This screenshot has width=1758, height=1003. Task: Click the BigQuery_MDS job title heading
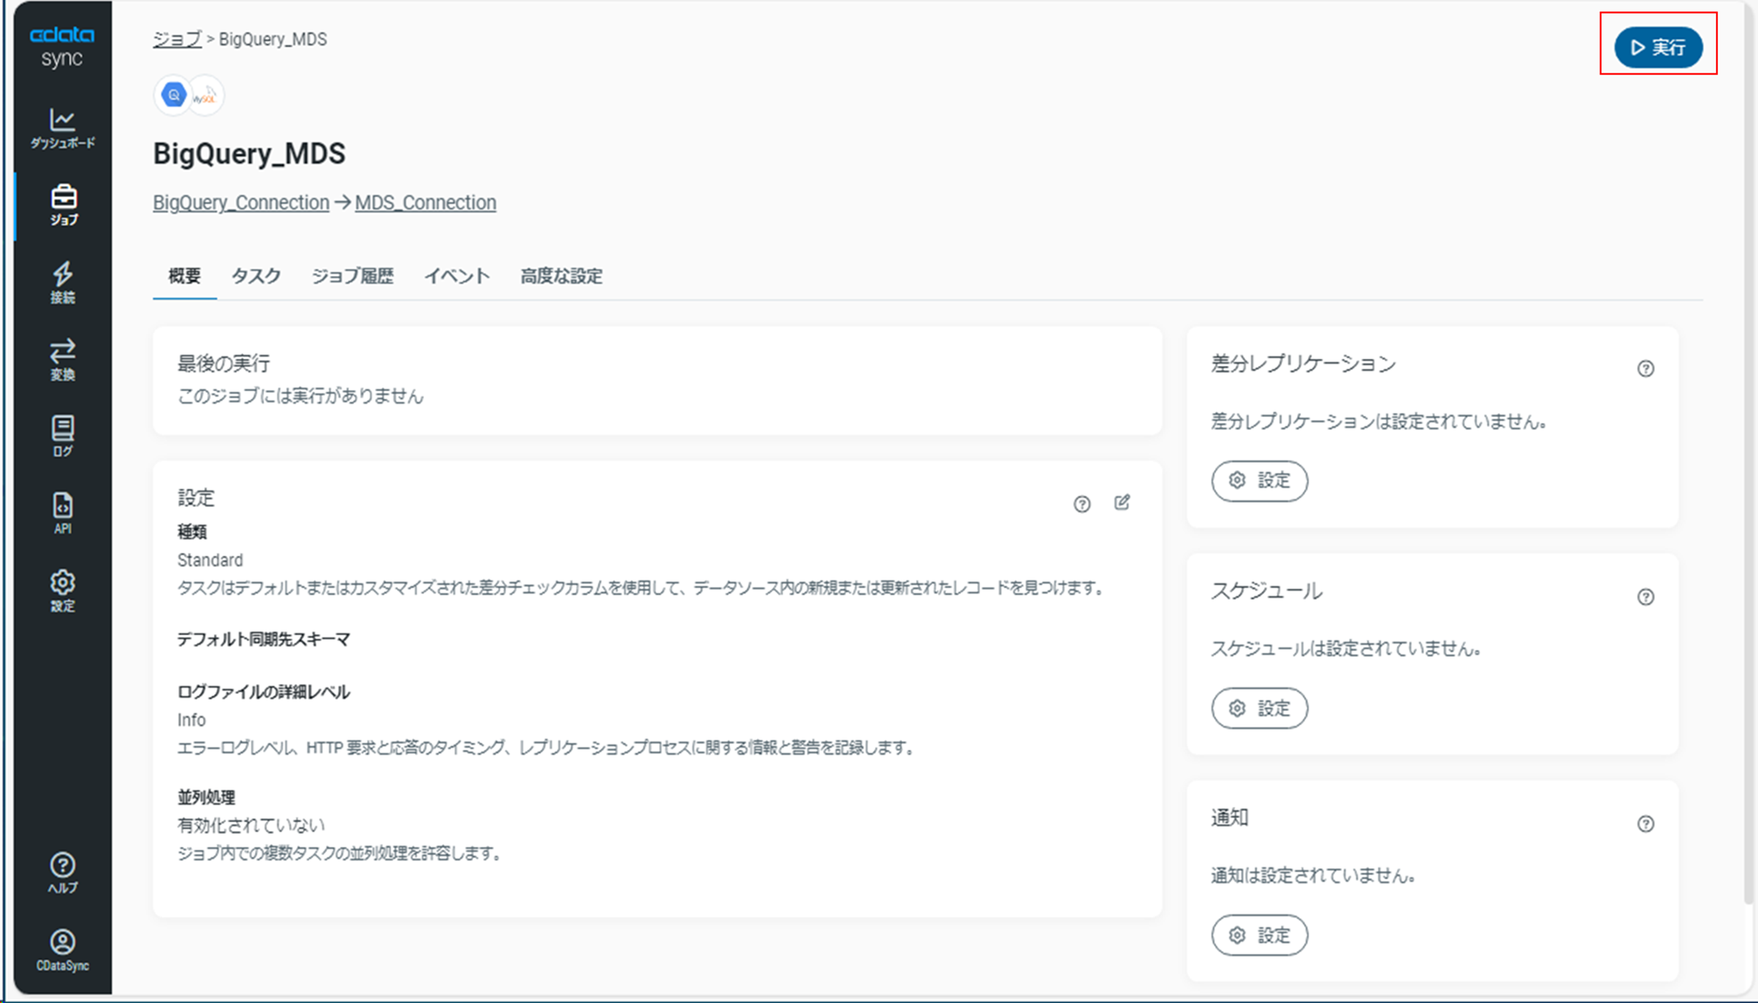[249, 154]
